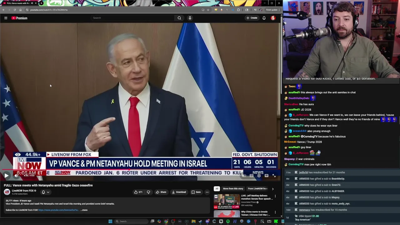Reload the browser page
This screenshot has width=400, height=225.
coord(15,10)
